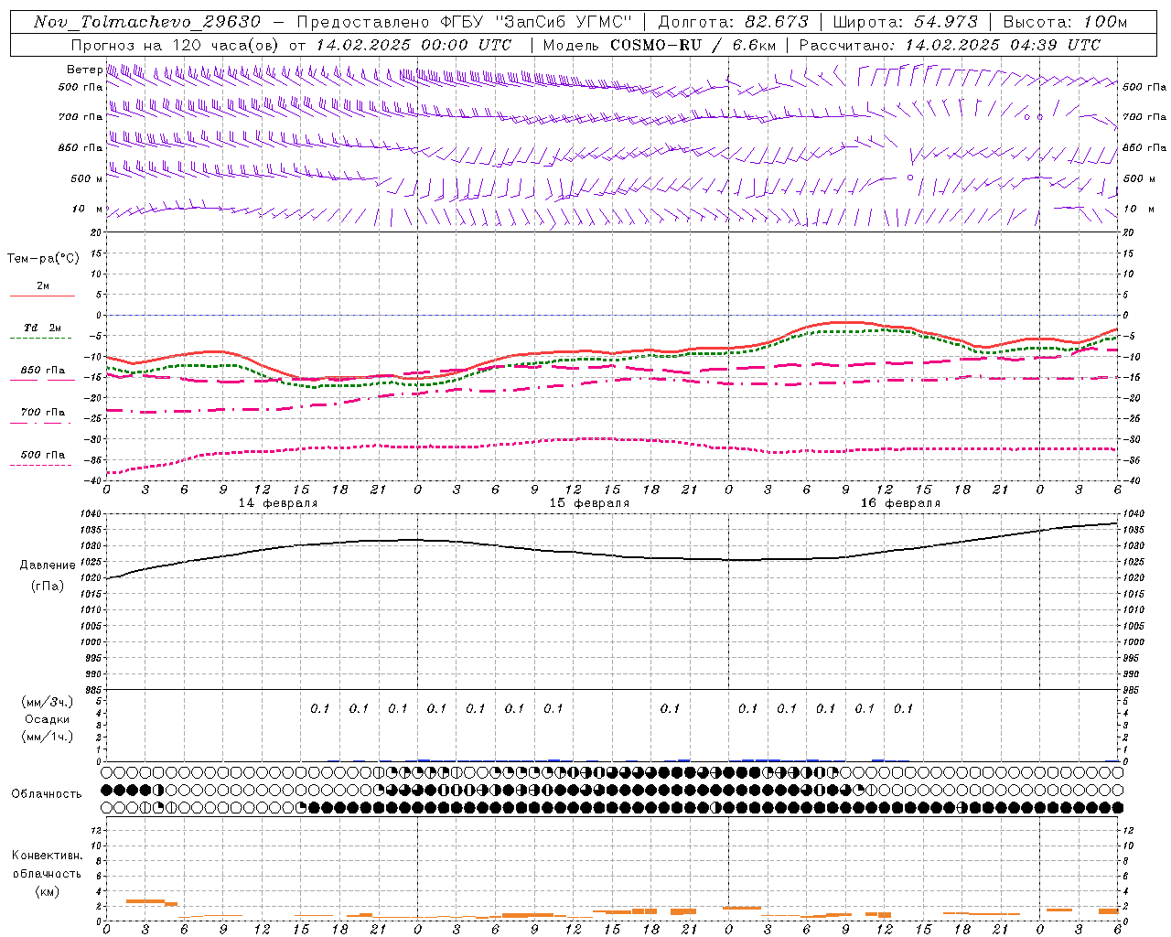Click the 850 гПа temperature legend entry

(x=42, y=374)
